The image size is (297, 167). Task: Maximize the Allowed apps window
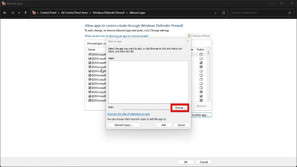[x=282, y=3]
